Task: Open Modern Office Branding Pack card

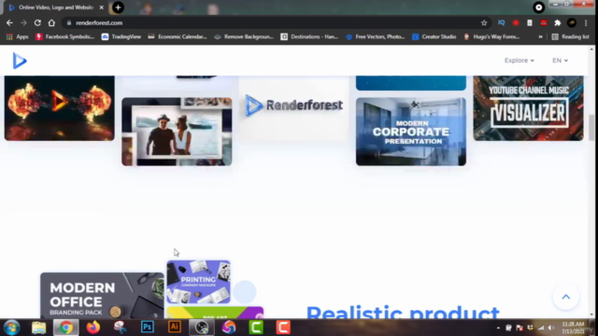Action: click(x=102, y=296)
